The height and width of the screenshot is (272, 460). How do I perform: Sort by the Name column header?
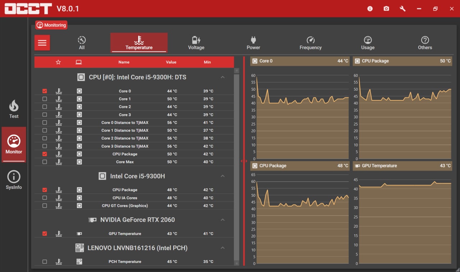124,62
